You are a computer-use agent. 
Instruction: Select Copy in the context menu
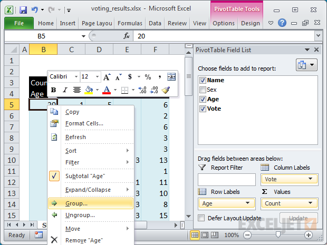tap(91, 112)
